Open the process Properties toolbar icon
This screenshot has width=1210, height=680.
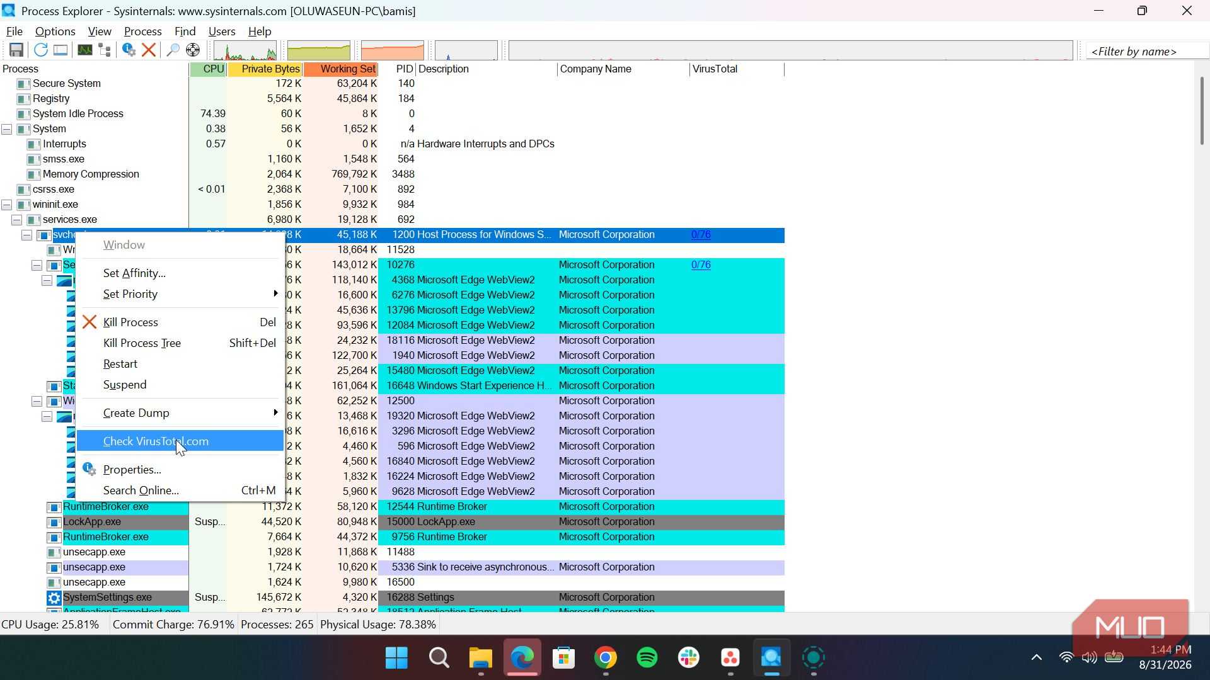click(x=129, y=50)
